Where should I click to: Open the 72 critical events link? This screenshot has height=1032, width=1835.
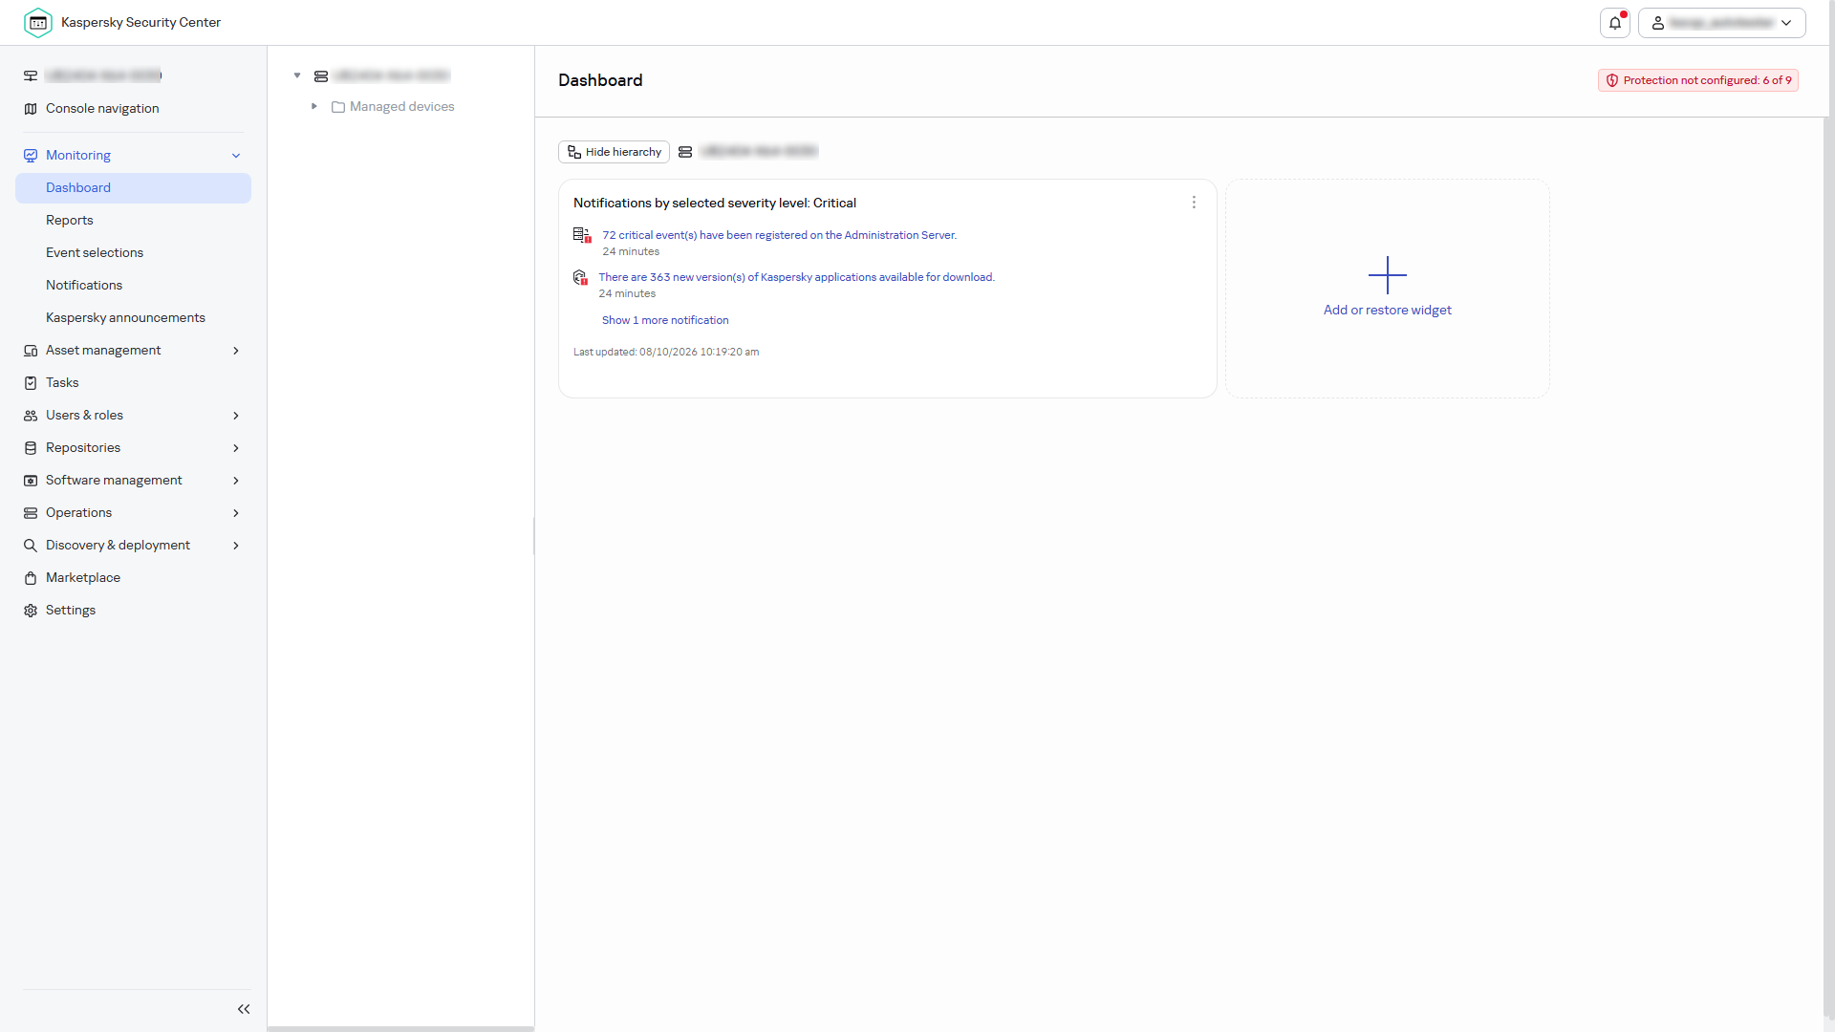pos(779,235)
